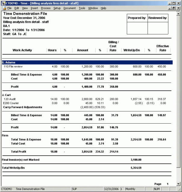Screen dimensions: 182x192
Task: Select the highlighted G. Adams row
Action: tap(87, 62)
